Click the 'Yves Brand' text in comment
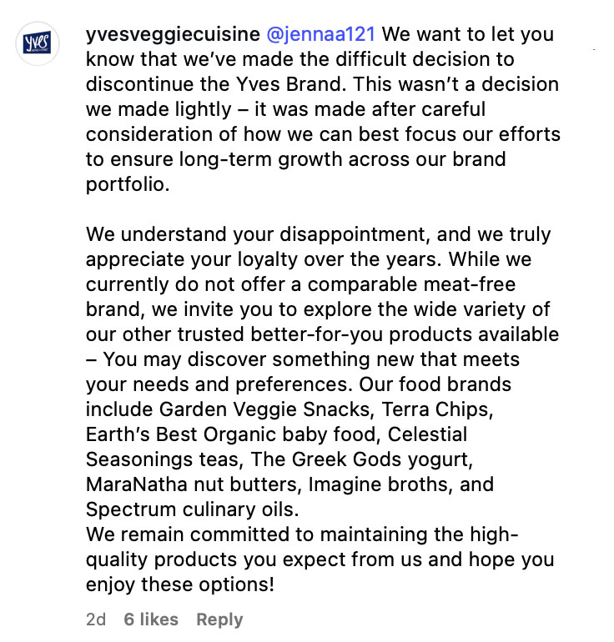This screenshot has width=614, height=642. 289,84
